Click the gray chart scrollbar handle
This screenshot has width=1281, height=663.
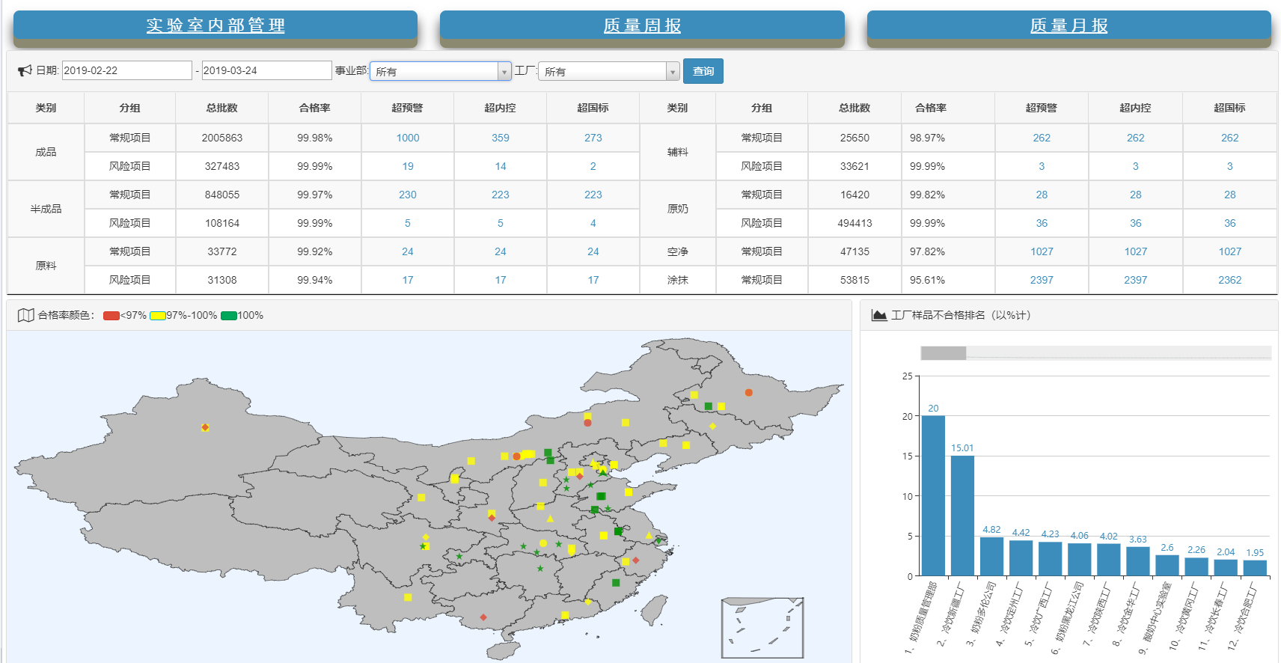pos(943,353)
